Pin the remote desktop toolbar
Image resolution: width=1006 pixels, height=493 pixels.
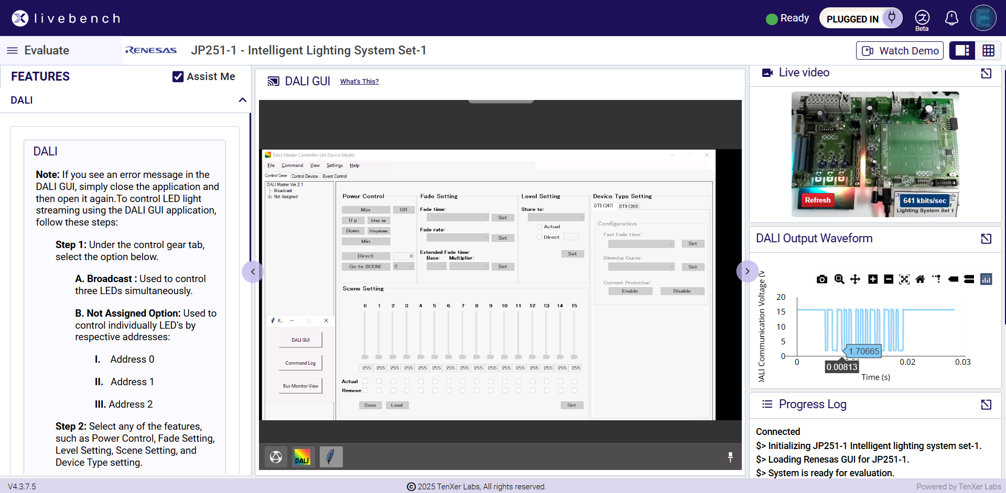(x=730, y=457)
